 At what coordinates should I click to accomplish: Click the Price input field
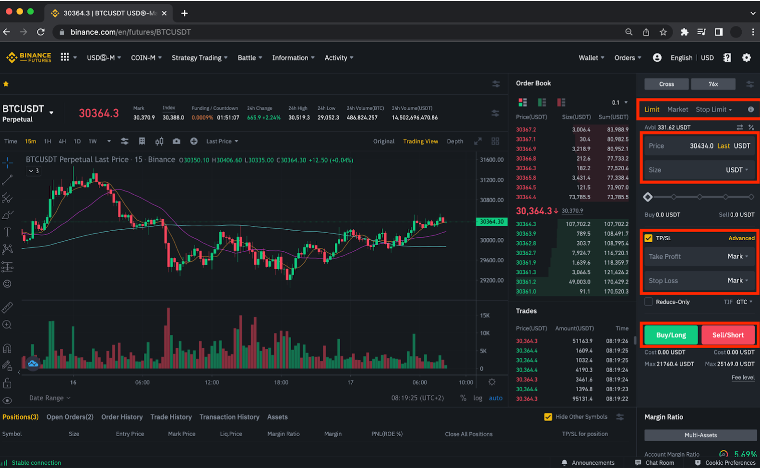click(x=699, y=146)
